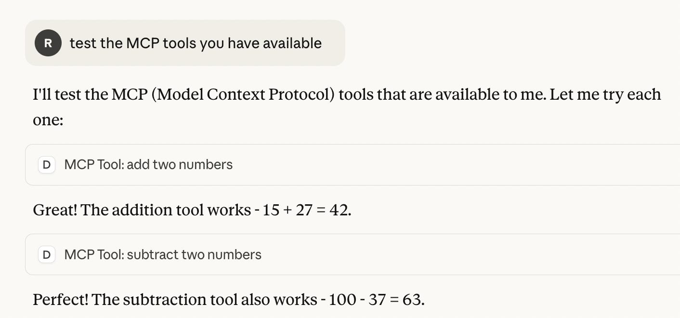Click the word "Great!" in the response

[x=55, y=210]
